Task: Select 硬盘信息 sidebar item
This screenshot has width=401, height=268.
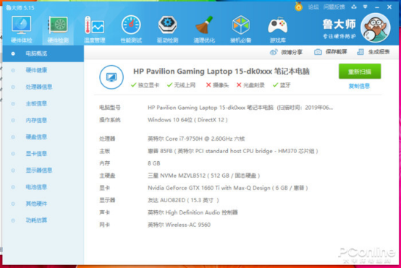Action: [x=36, y=137]
